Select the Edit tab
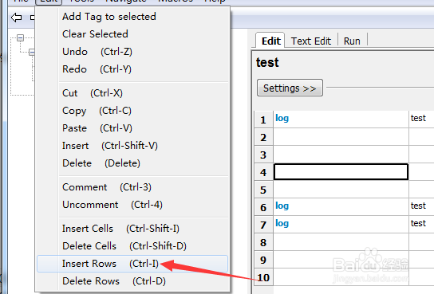The height and width of the screenshot is (294, 434). point(270,41)
